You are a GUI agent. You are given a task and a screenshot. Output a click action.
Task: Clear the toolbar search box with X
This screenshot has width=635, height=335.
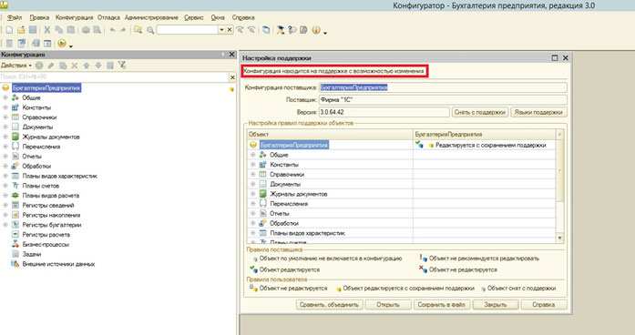(x=230, y=30)
